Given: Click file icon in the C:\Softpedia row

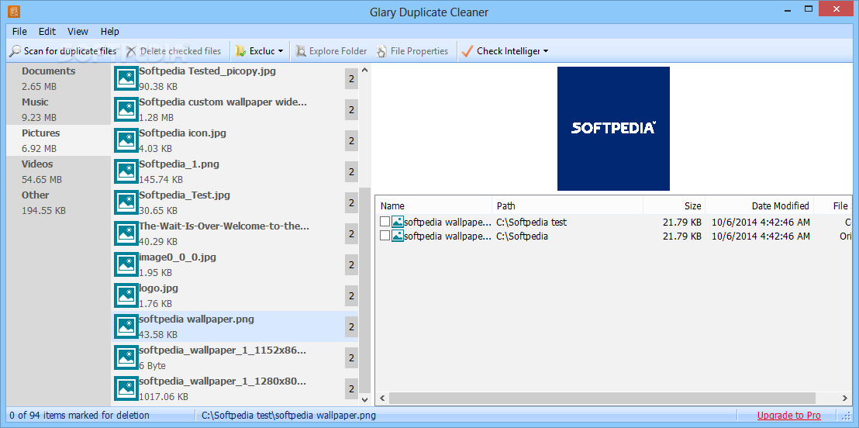Looking at the screenshot, I should click(398, 236).
